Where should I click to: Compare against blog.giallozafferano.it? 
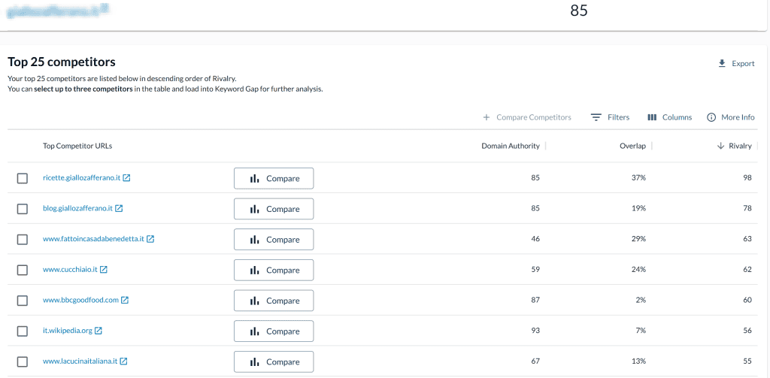tap(274, 209)
